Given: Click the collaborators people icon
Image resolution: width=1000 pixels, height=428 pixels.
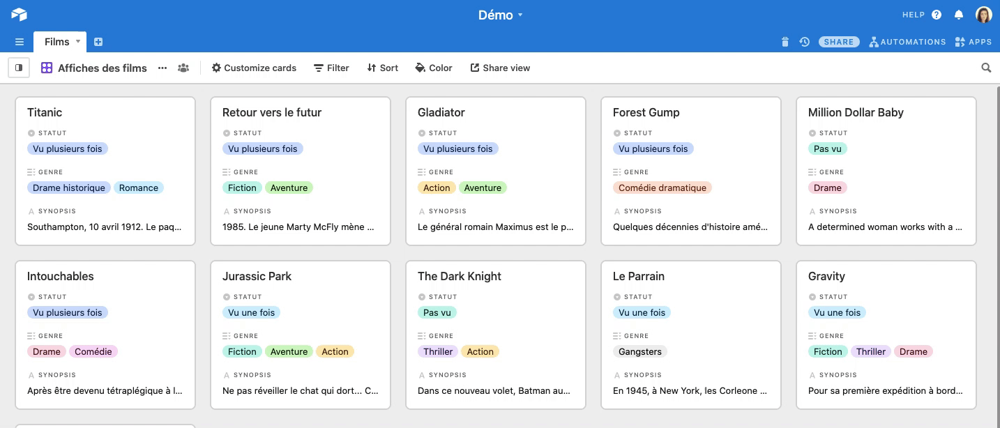Looking at the screenshot, I should pos(183,68).
